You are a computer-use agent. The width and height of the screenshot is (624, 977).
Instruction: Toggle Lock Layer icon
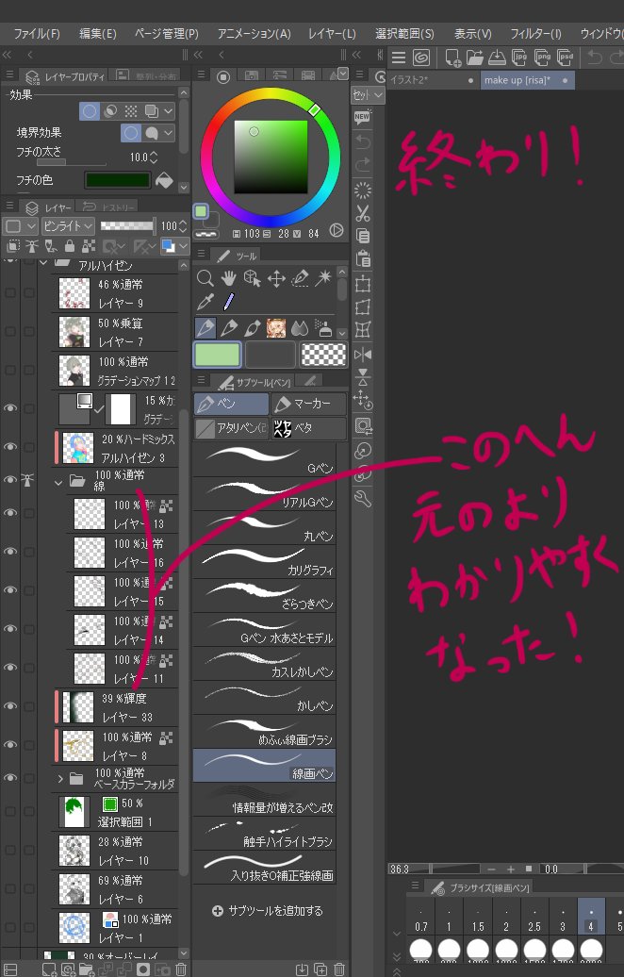[x=70, y=246]
